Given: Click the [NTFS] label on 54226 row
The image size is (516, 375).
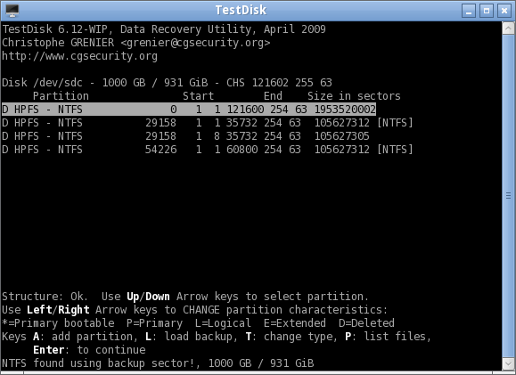Looking at the screenshot, I should (395, 150).
